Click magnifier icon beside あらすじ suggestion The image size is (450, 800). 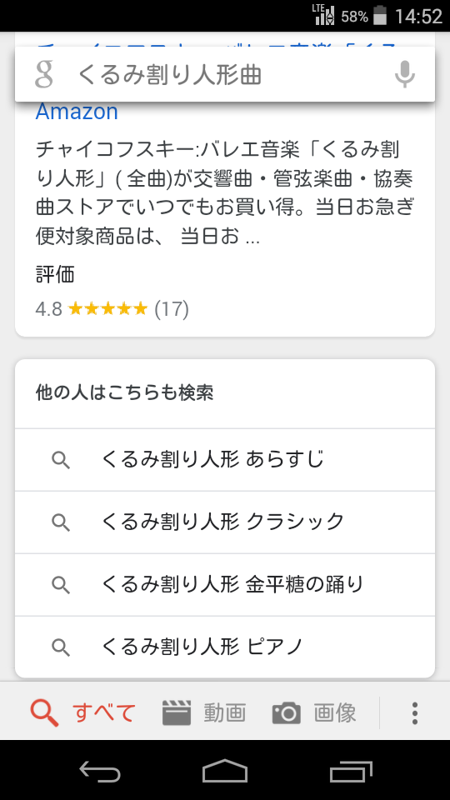61,460
